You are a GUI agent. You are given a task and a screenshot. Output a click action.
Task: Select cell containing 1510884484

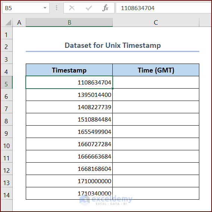pos(69,119)
